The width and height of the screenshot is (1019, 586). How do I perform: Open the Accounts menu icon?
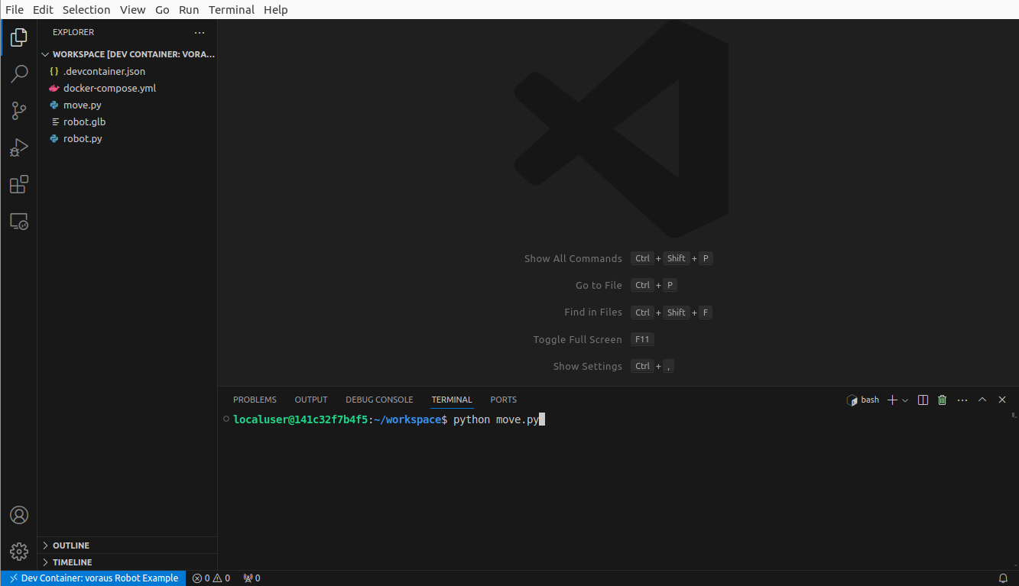(x=19, y=515)
